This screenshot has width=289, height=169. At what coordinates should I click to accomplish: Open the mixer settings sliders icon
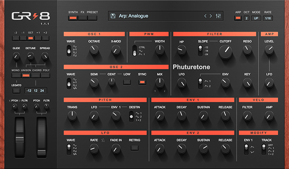(x=218, y=16)
